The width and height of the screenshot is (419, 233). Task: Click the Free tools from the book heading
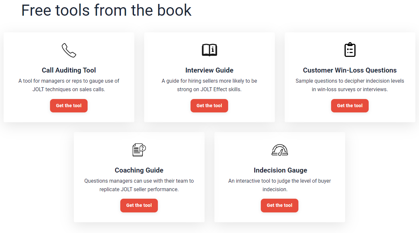coord(106,10)
